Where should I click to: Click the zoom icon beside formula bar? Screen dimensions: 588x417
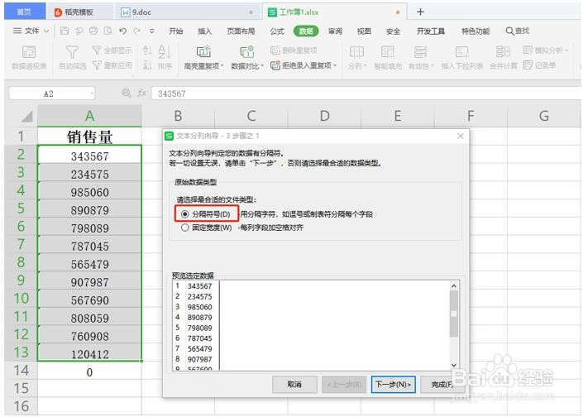point(127,93)
